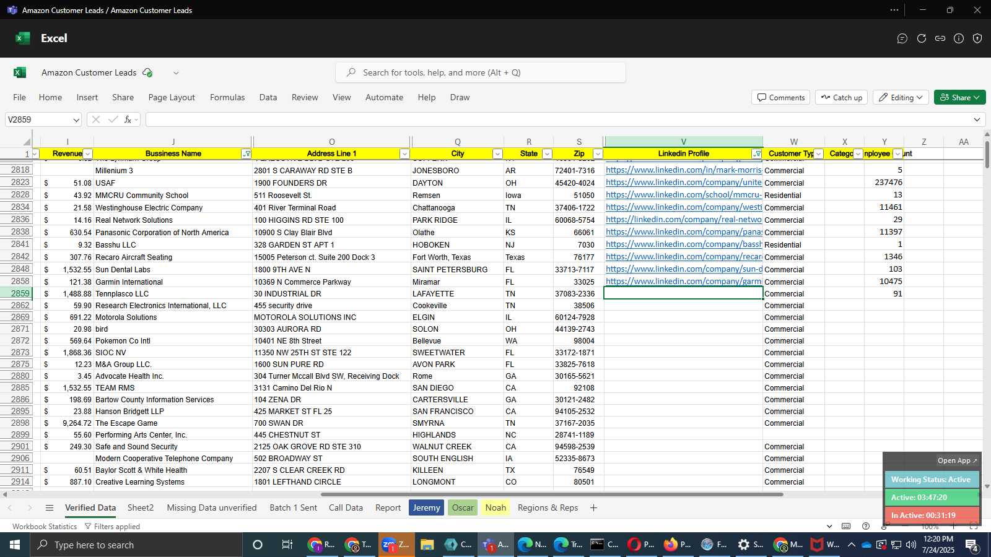Click the formula bar cancel X icon
The width and height of the screenshot is (991, 557).
click(96, 119)
